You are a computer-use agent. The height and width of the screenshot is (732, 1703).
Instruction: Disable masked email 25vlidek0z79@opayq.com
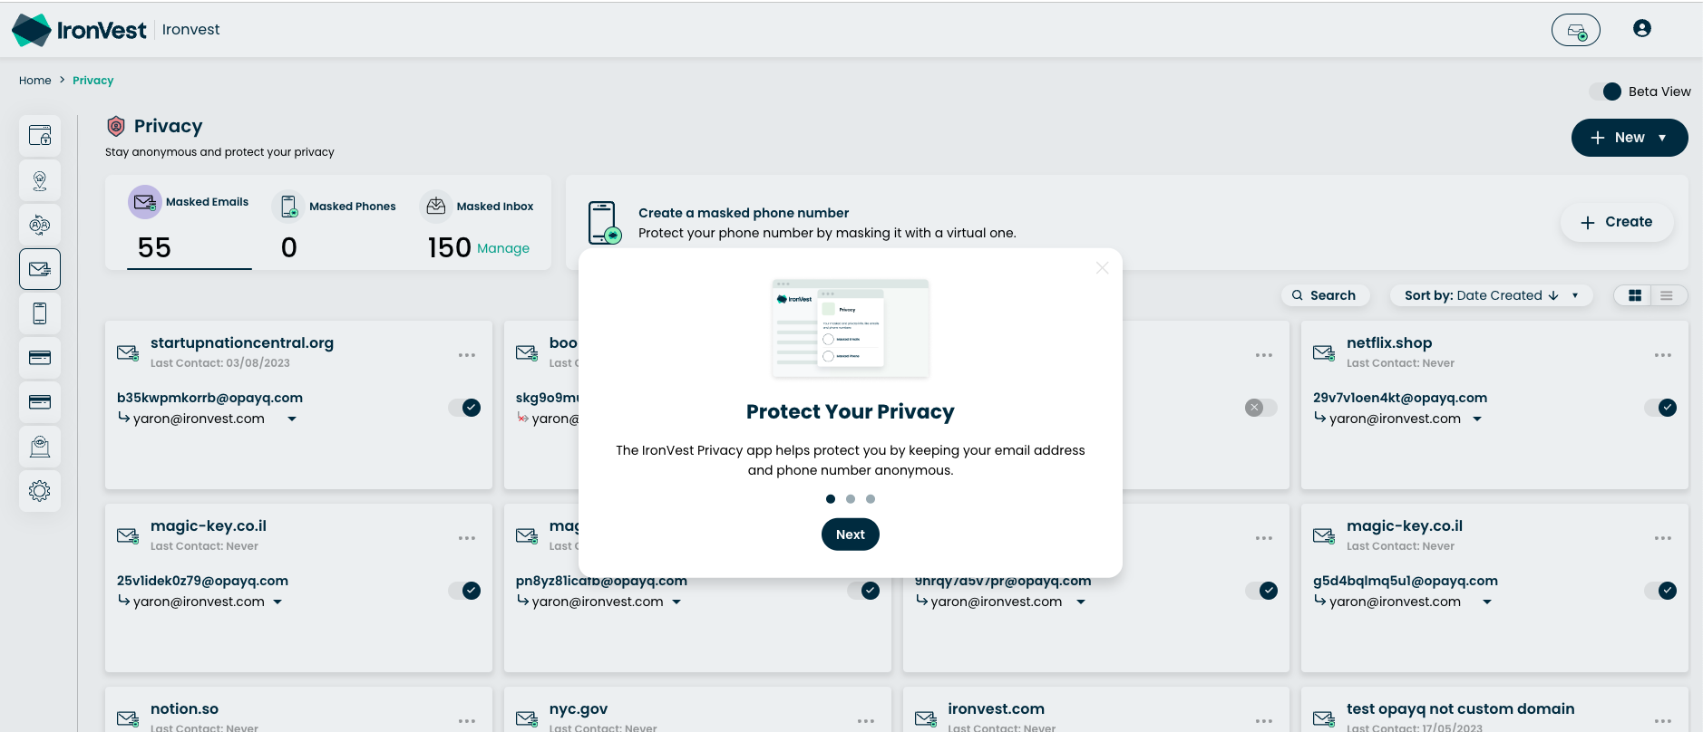(x=464, y=591)
